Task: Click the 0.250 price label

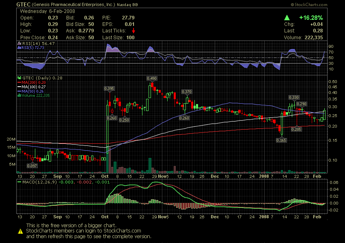Action: point(124,120)
